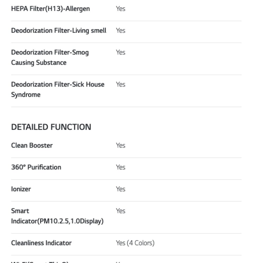Select Yes value for Smog Causing Substance
The height and width of the screenshot is (263, 253).
pos(120,52)
